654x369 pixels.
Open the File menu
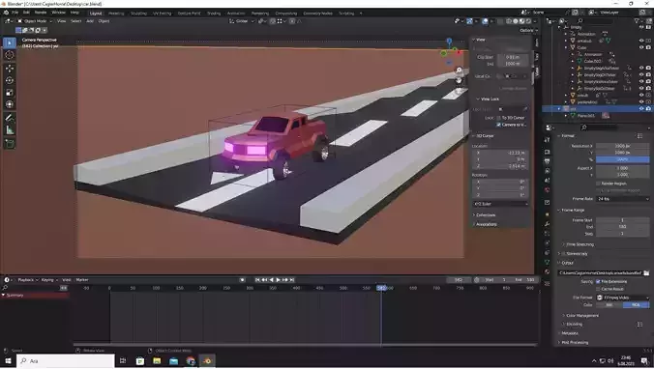[15, 13]
